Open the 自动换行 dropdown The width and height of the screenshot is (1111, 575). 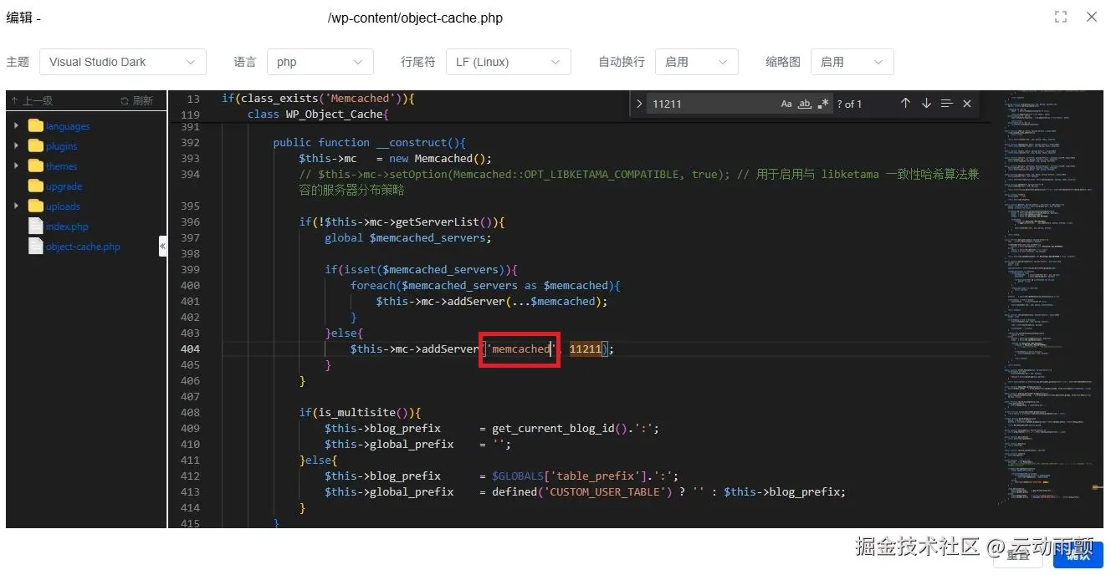pyautogui.click(x=697, y=62)
